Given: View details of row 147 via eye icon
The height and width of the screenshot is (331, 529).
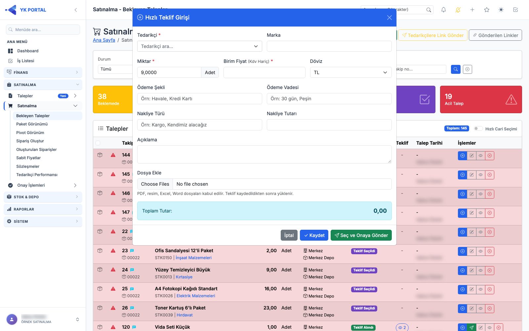Looking at the screenshot, I should 481,213.
